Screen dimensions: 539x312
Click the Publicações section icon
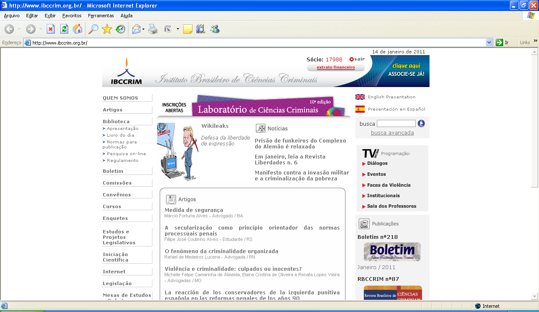pyautogui.click(x=364, y=224)
